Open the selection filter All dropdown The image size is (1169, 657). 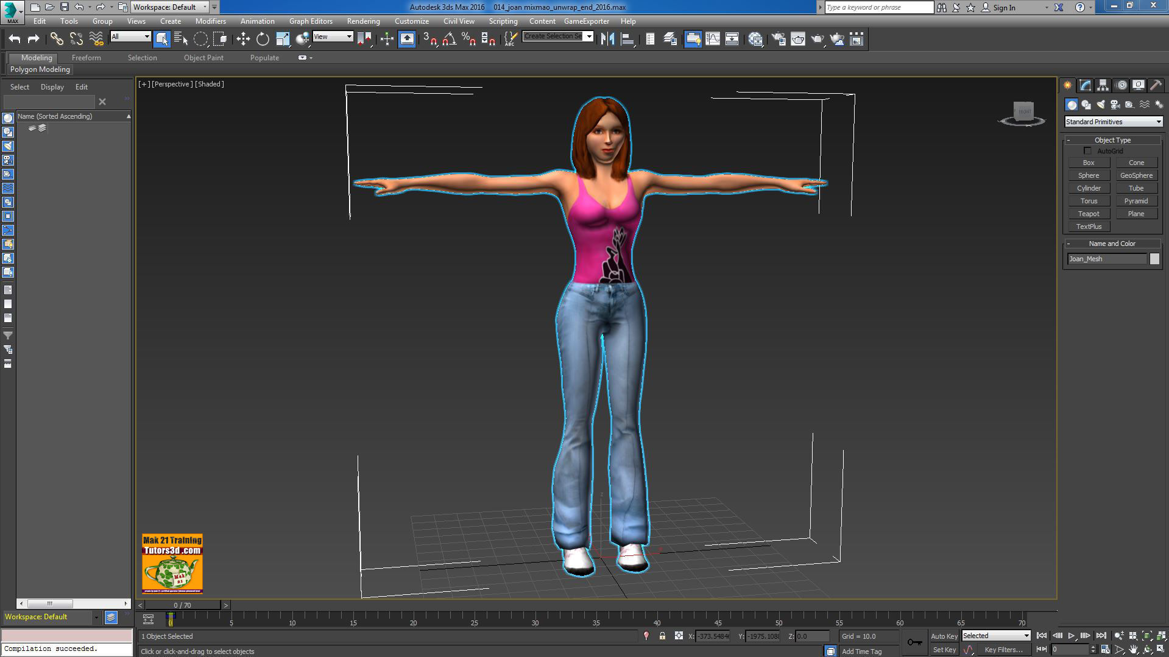[x=130, y=37]
